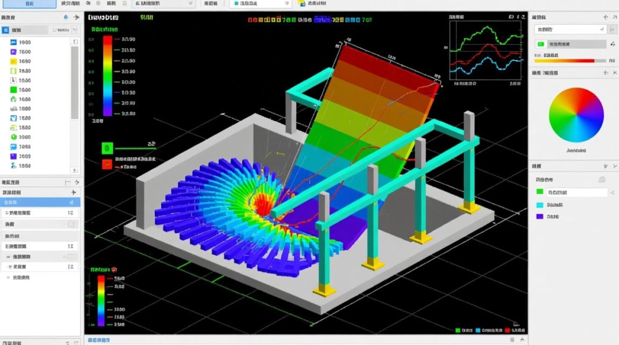This screenshot has height=345, width=619.
Task: Click the blue square icon heading the left list
Action: [6, 30]
